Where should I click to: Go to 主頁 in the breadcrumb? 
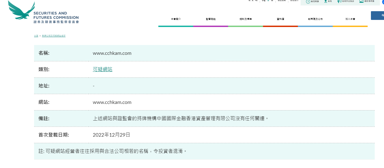36,36
